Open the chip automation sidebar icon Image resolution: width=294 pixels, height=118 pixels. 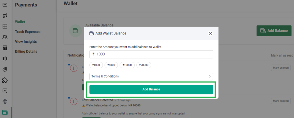(x=5, y=59)
